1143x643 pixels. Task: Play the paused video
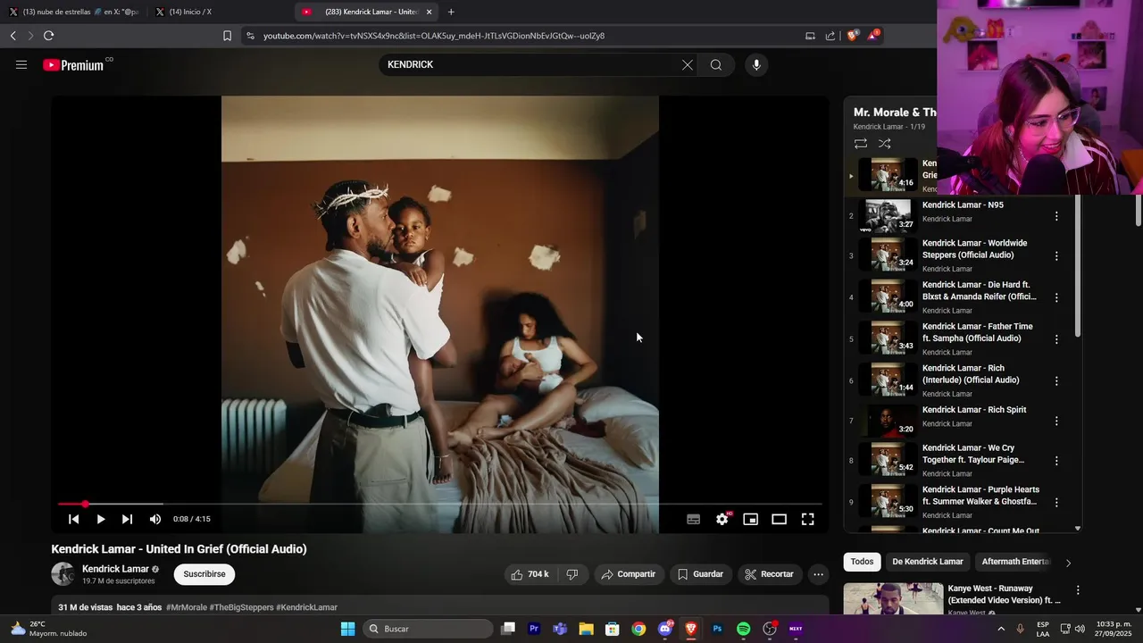coord(101,519)
